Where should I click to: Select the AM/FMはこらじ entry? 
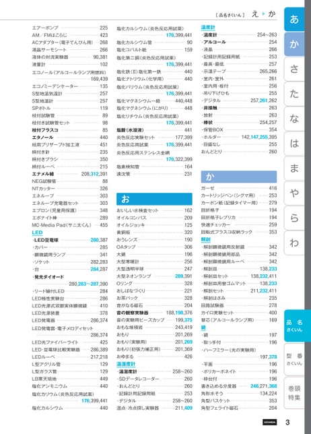(69, 35)
